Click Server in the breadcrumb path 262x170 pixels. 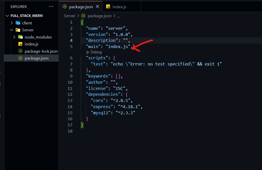pyautogui.click(x=69, y=16)
